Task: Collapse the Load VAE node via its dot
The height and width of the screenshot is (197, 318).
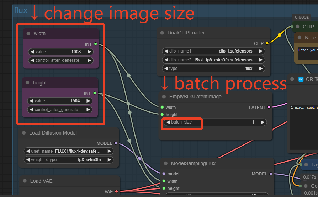Action: [25, 181]
